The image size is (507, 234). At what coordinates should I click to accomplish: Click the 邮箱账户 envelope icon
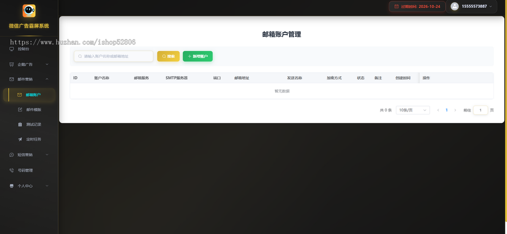[x=20, y=95]
